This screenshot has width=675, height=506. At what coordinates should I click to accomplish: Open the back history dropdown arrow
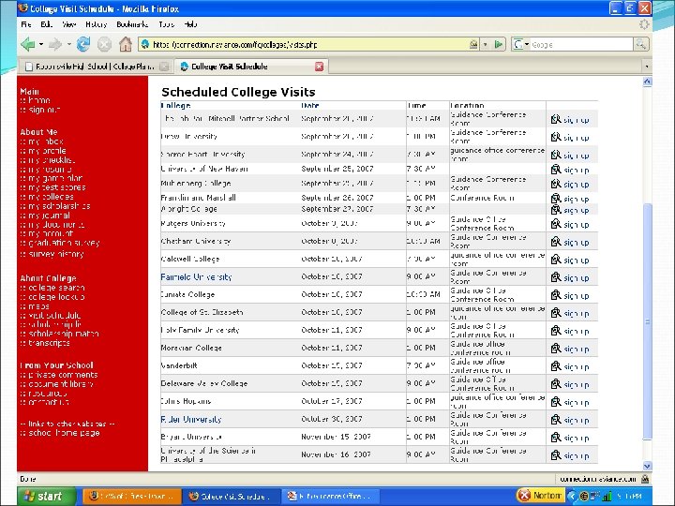(x=41, y=44)
